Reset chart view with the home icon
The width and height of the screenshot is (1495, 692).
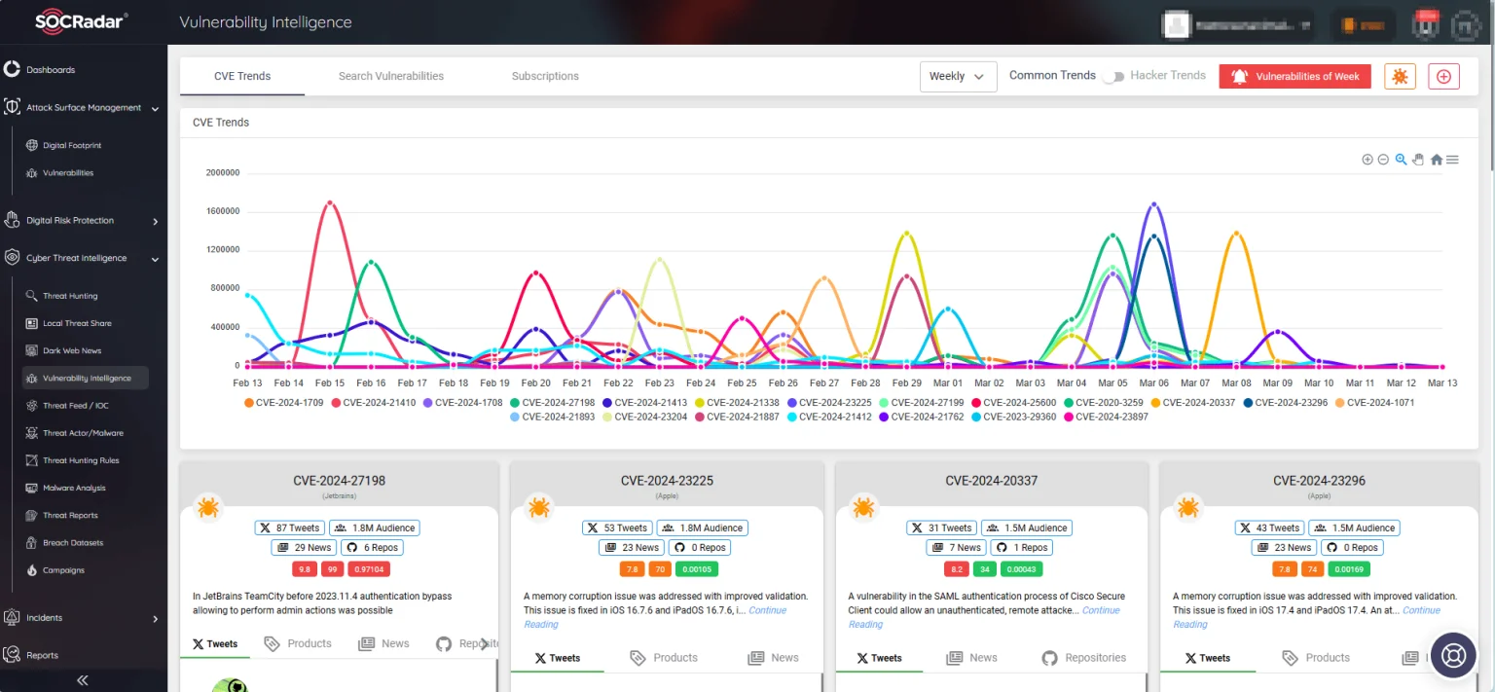pyautogui.click(x=1437, y=159)
